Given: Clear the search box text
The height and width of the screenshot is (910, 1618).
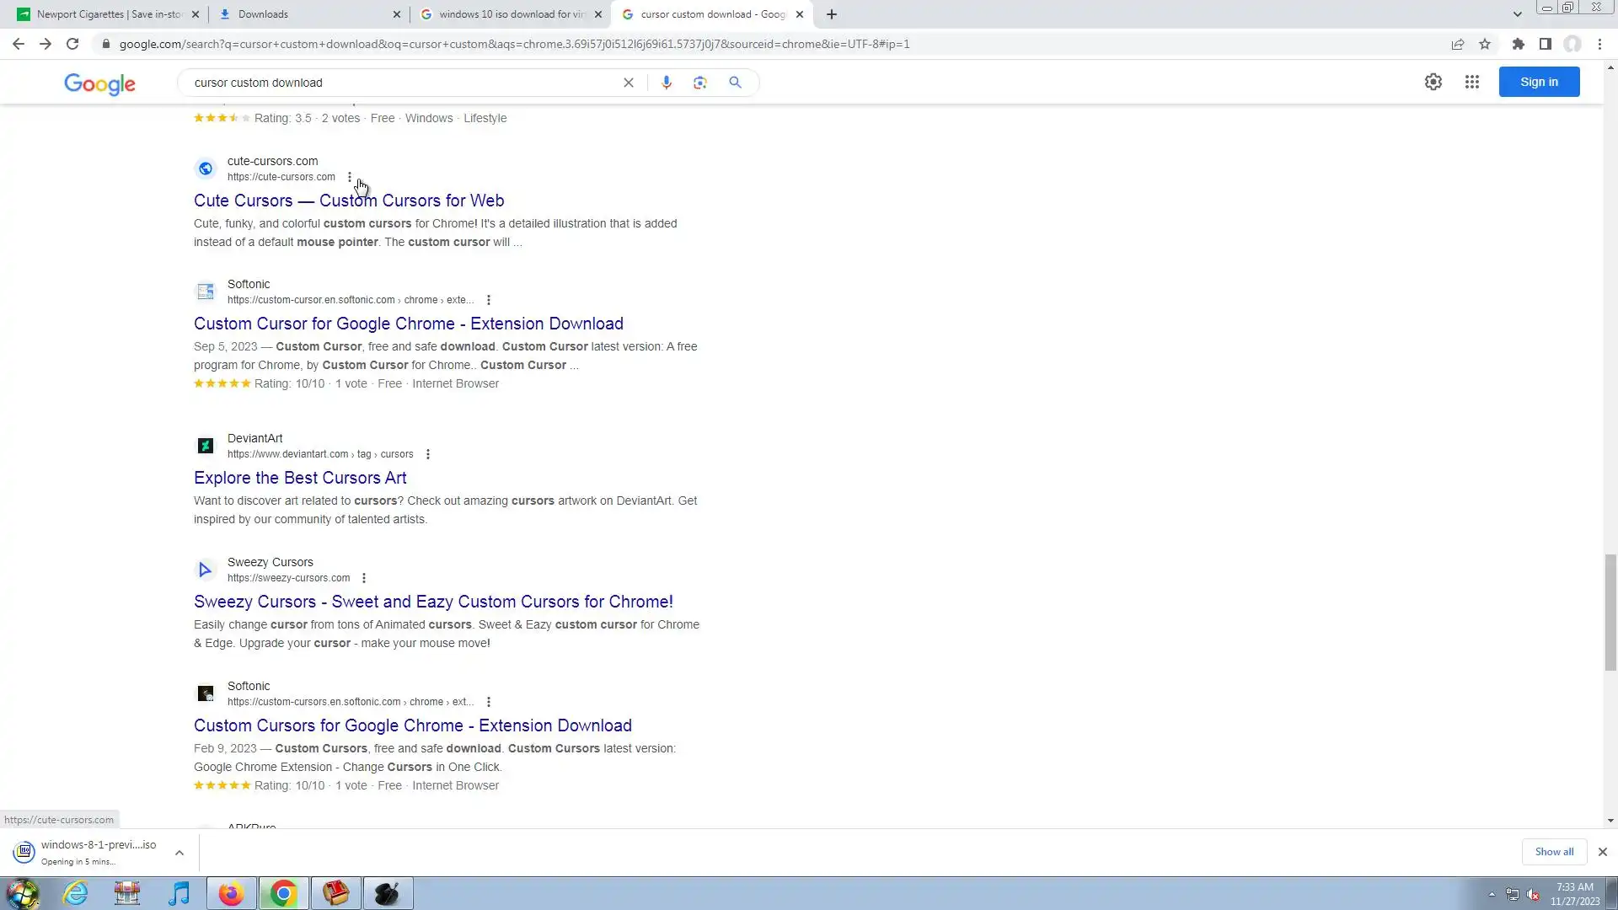Looking at the screenshot, I should (x=628, y=83).
